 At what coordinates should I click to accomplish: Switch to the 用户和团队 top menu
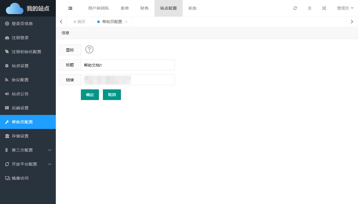pos(98,8)
